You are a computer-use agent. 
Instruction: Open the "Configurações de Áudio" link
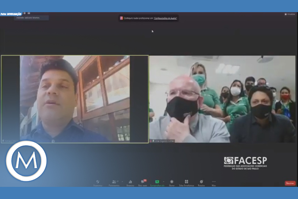pyautogui.click(x=165, y=18)
